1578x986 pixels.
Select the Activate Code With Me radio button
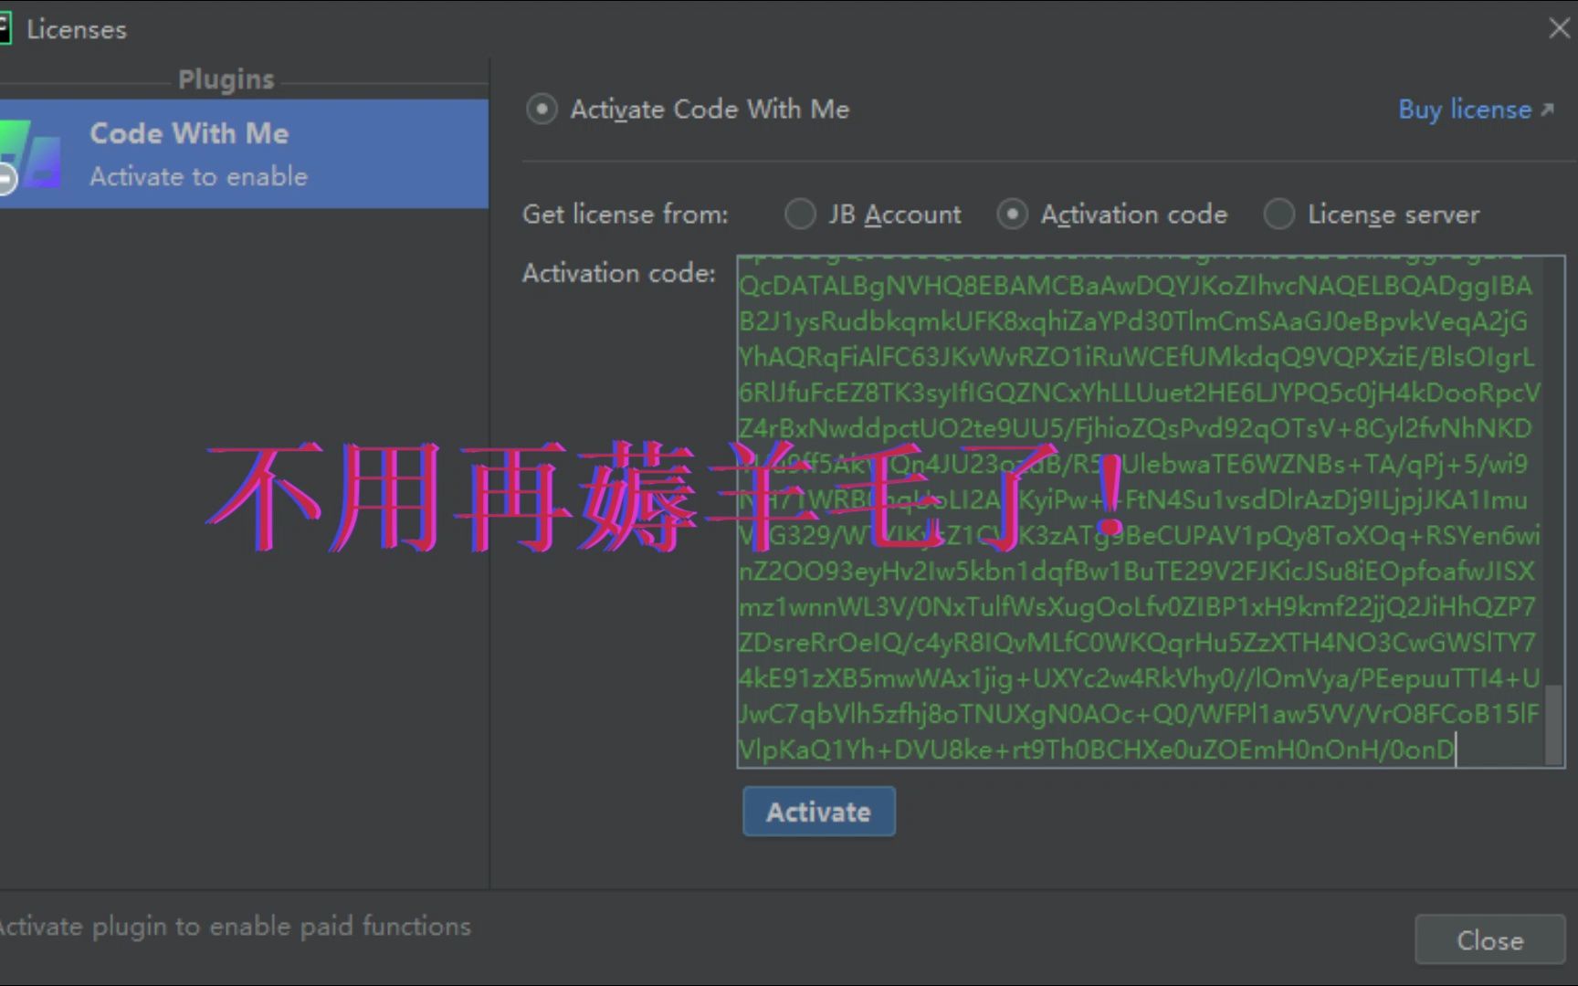point(542,110)
